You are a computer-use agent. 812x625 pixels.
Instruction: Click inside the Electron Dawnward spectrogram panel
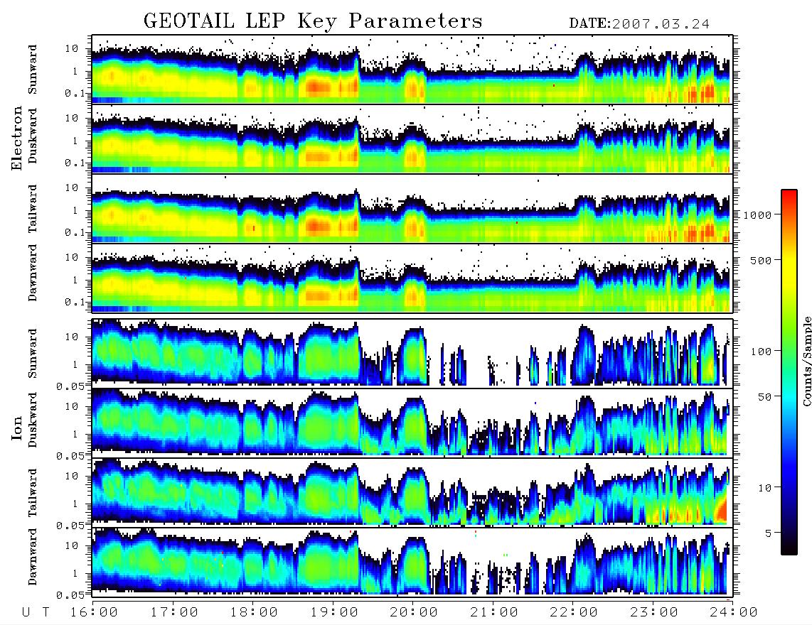(x=412, y=278)
